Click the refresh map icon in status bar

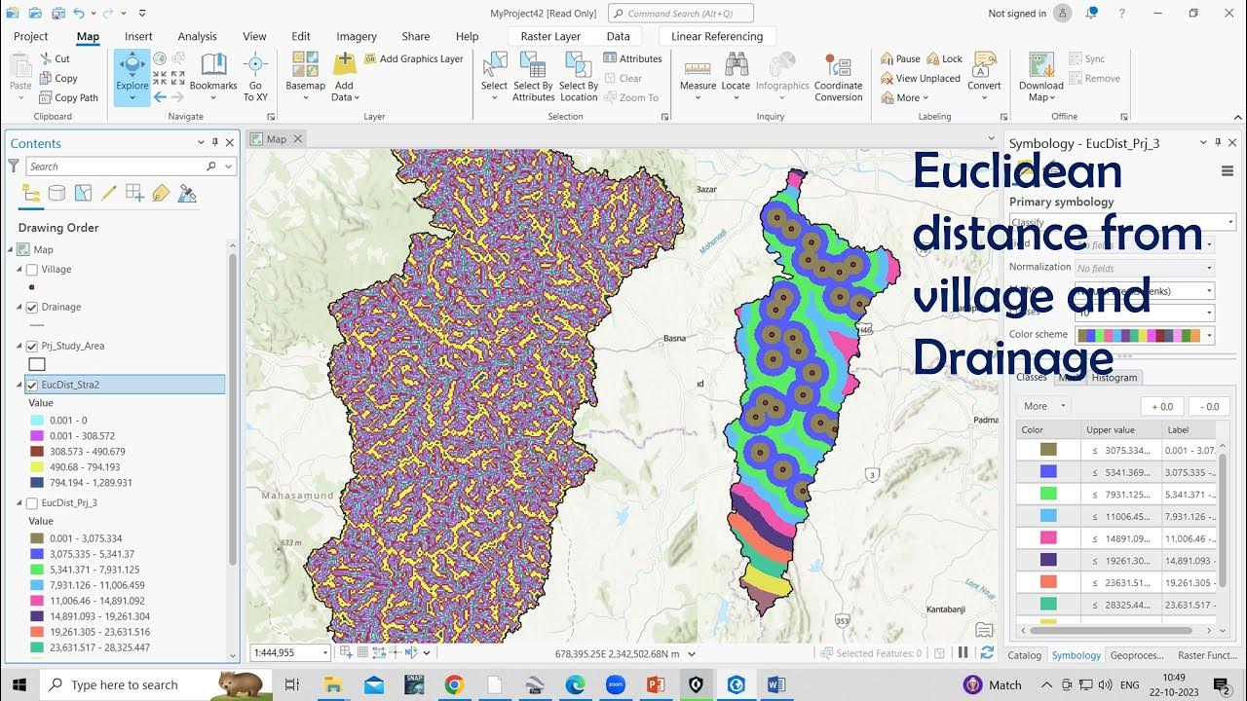click(x=987, y=653)
